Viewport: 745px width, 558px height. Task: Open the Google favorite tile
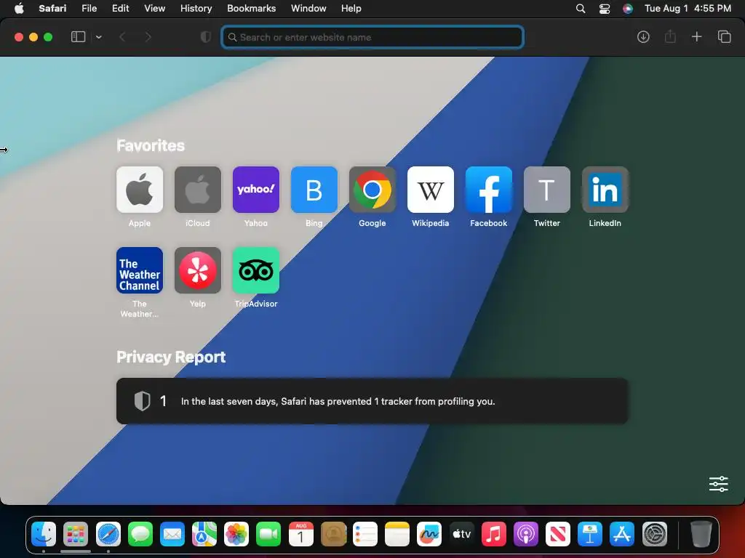pos(372,190)
